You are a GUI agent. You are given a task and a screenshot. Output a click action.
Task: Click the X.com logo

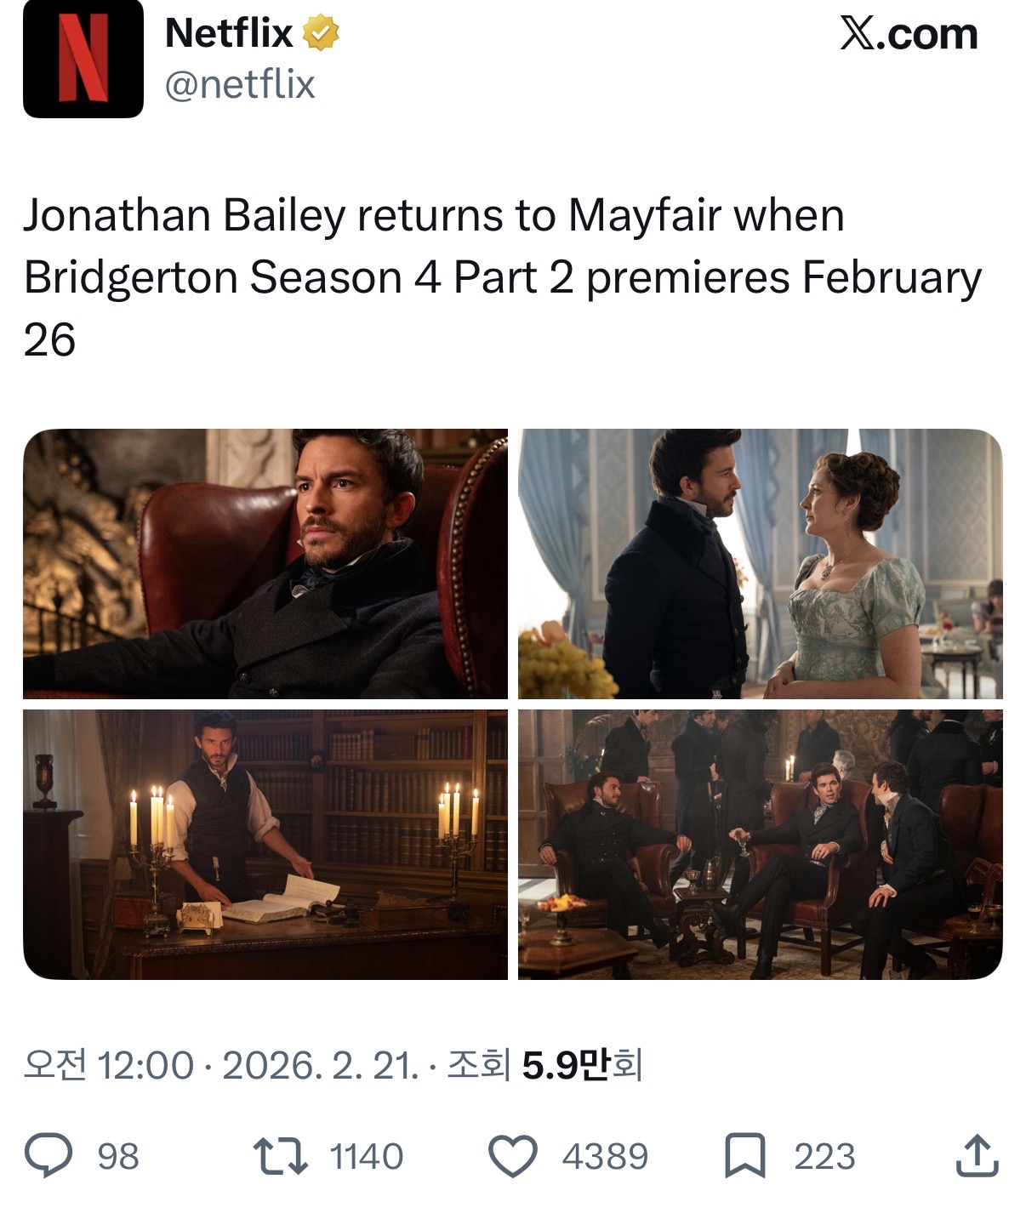(x=909, y=34)
